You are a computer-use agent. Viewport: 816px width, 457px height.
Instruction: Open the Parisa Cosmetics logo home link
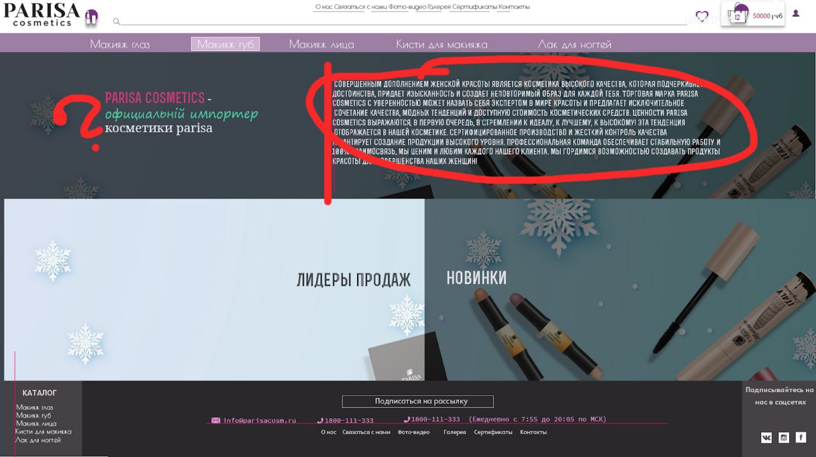(x=41, y=15)
